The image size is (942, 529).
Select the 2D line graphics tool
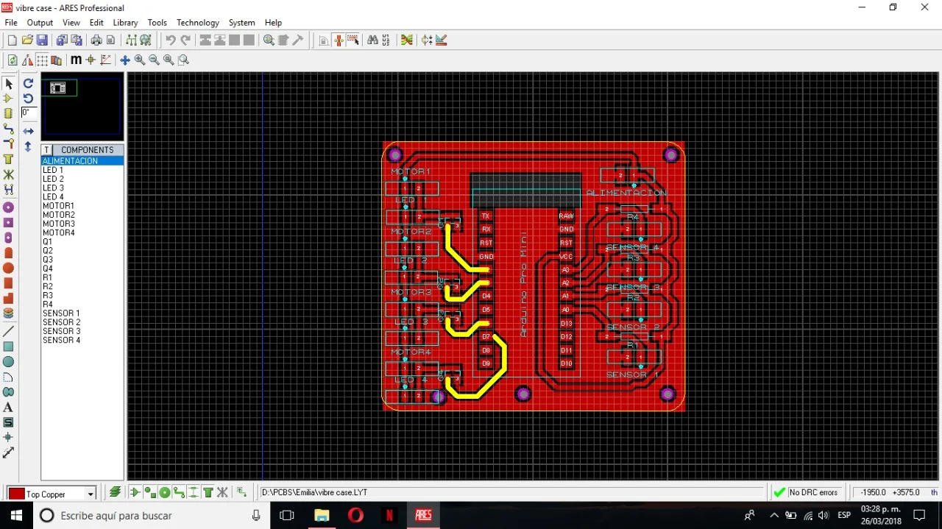point(9,332)
